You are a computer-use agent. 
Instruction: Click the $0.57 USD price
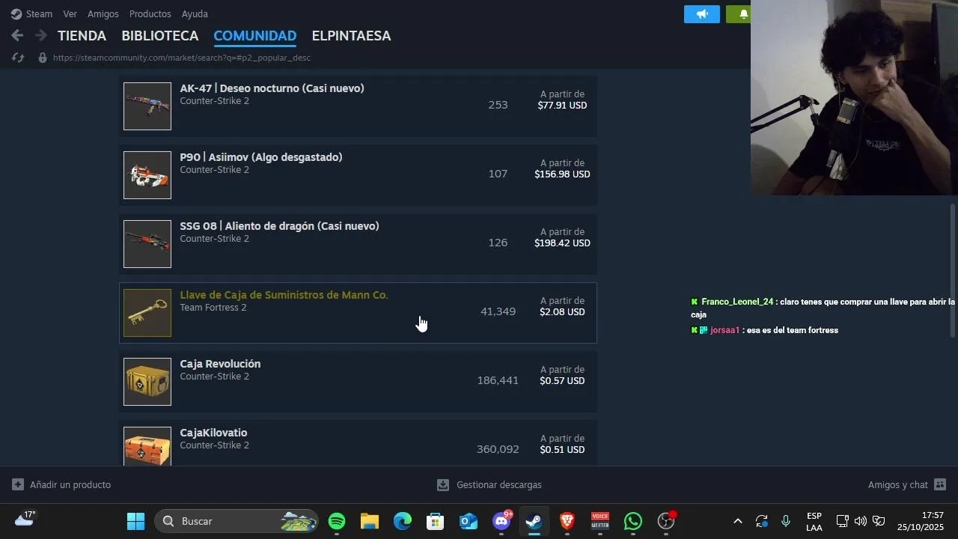(562, 381)
